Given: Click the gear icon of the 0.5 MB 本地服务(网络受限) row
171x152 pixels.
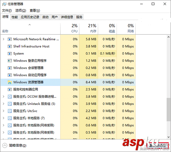Looking at the screenshot, I should tap(10, 133).
